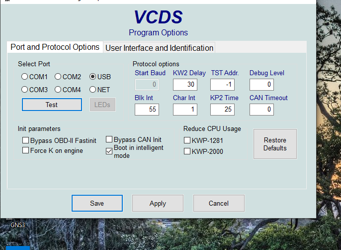Click the Test port button
This screenshot has height=250, width=341.
click(52, 105)
